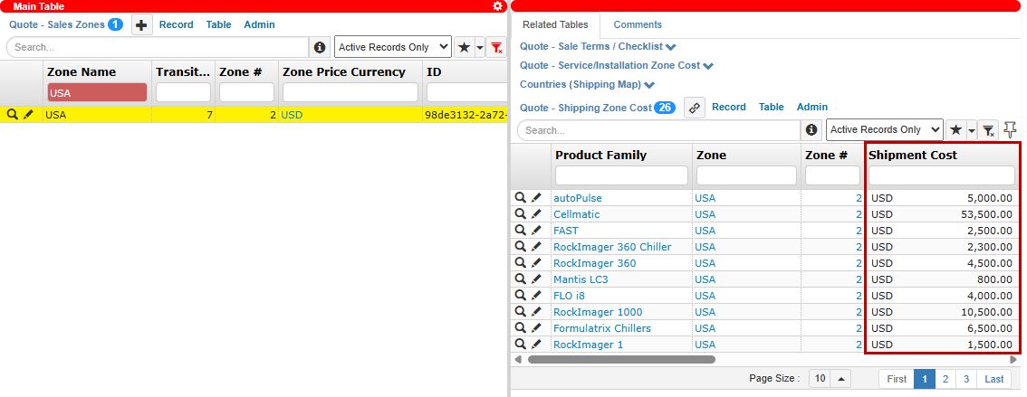1027x397 pixels.
Task: Expand the Countries (Shipping Map) section
Action: pyautogui.click(x=648, y=85)
